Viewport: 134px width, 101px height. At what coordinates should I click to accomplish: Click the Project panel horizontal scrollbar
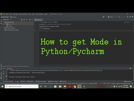click(15, 66)
